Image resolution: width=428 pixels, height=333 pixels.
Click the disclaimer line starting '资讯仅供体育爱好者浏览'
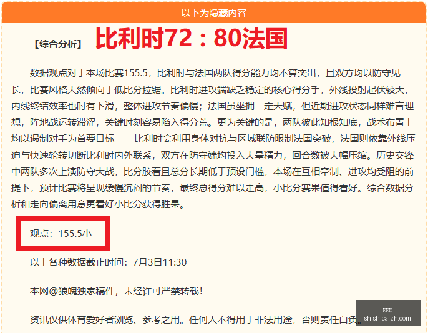pos(197,319)
